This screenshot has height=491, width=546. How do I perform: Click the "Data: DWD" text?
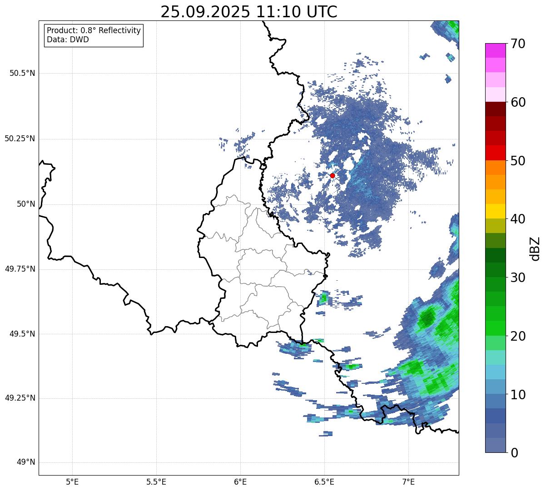pos(68,40)
